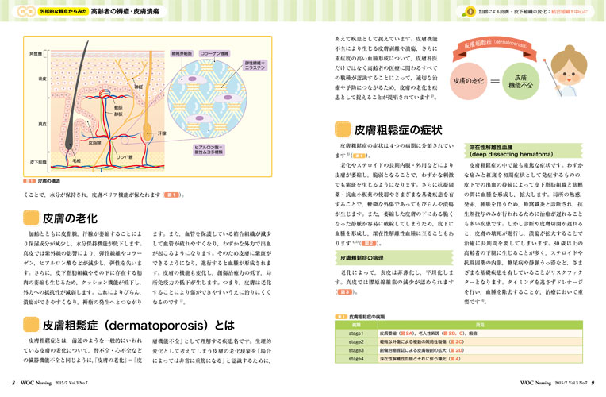606x397 pixels.
Task: Click the pink circle labeled '皮膚の老化'
Action: (x=469, y=81)
